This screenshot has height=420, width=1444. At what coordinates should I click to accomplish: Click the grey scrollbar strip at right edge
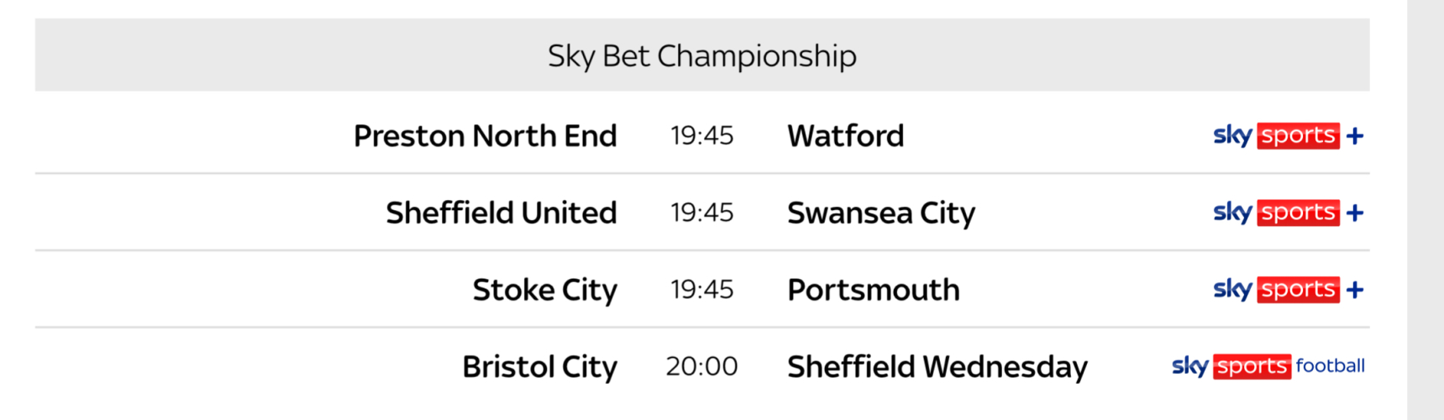point(1426,210)
